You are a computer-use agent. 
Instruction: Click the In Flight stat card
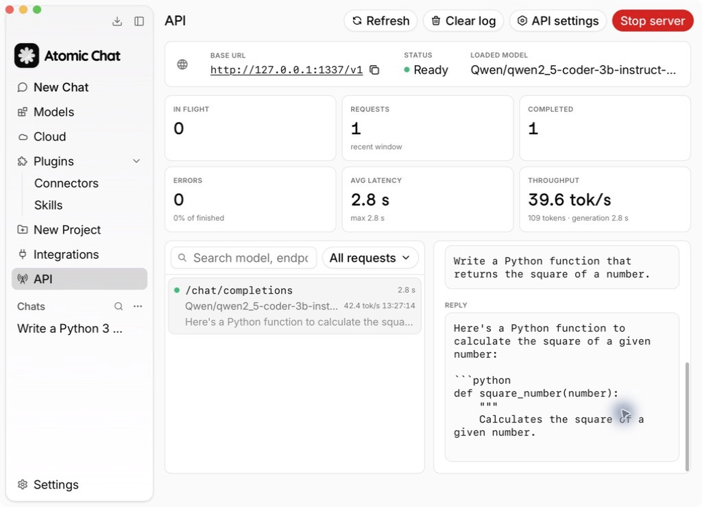click(250, 128)
